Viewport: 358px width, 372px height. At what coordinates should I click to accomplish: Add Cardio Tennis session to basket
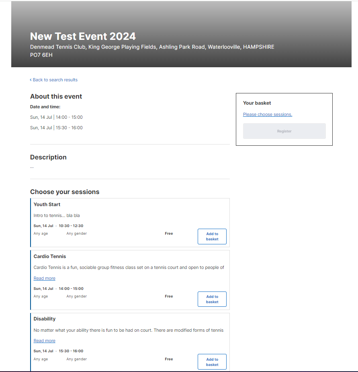click(212, 299)
